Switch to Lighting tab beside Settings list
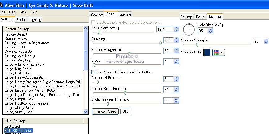The width and height of the screenshot is (269, 134). click(35, 20)
